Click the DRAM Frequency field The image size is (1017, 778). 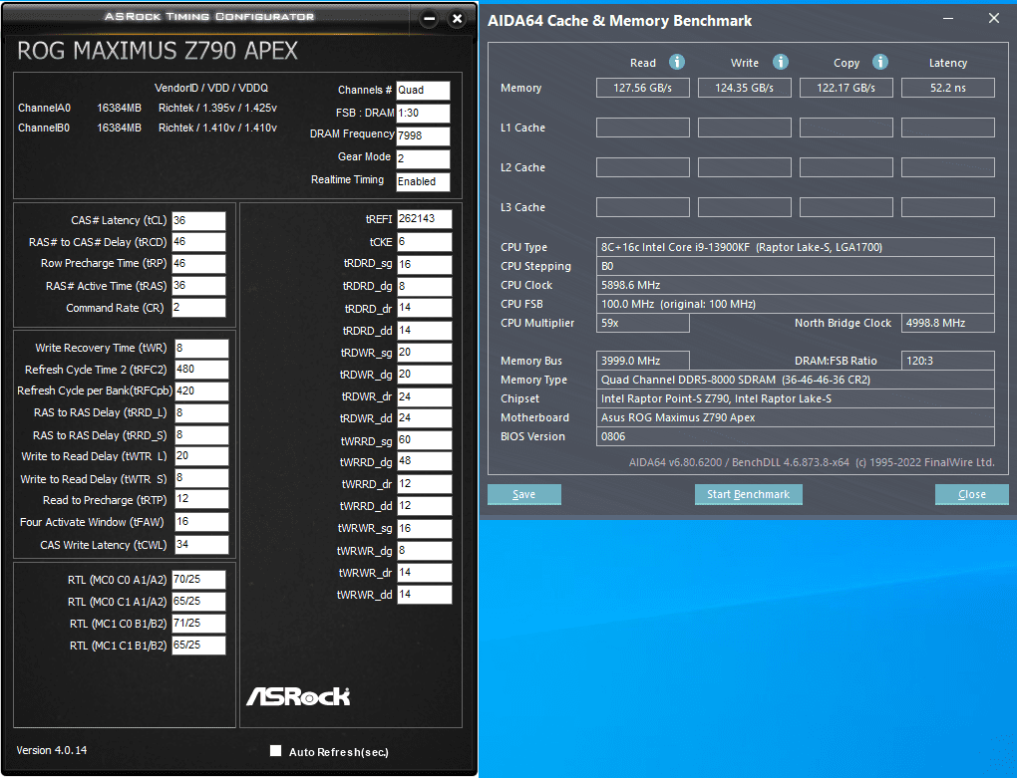click(423, 136)
